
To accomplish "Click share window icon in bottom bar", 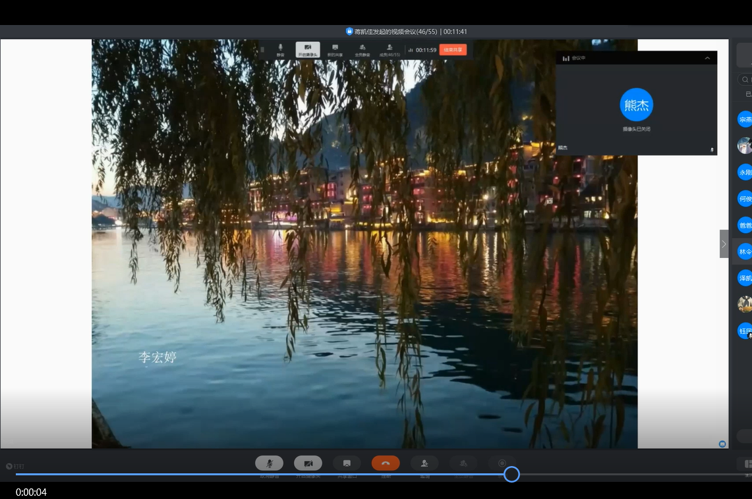I will pos(347,463).
